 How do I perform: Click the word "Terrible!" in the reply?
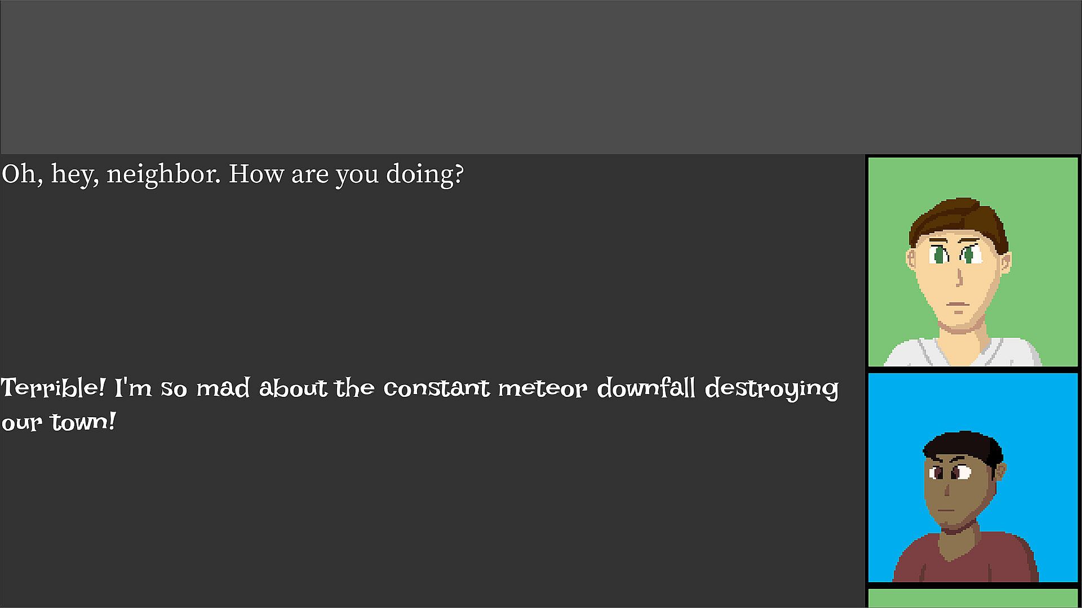(x=53, y=388)
